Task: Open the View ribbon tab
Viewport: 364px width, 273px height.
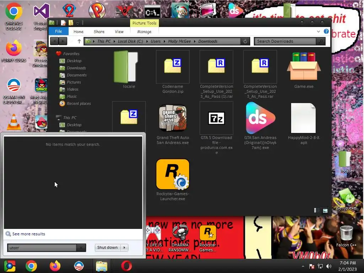Action: pyautogui.click(x=119, y=32)
